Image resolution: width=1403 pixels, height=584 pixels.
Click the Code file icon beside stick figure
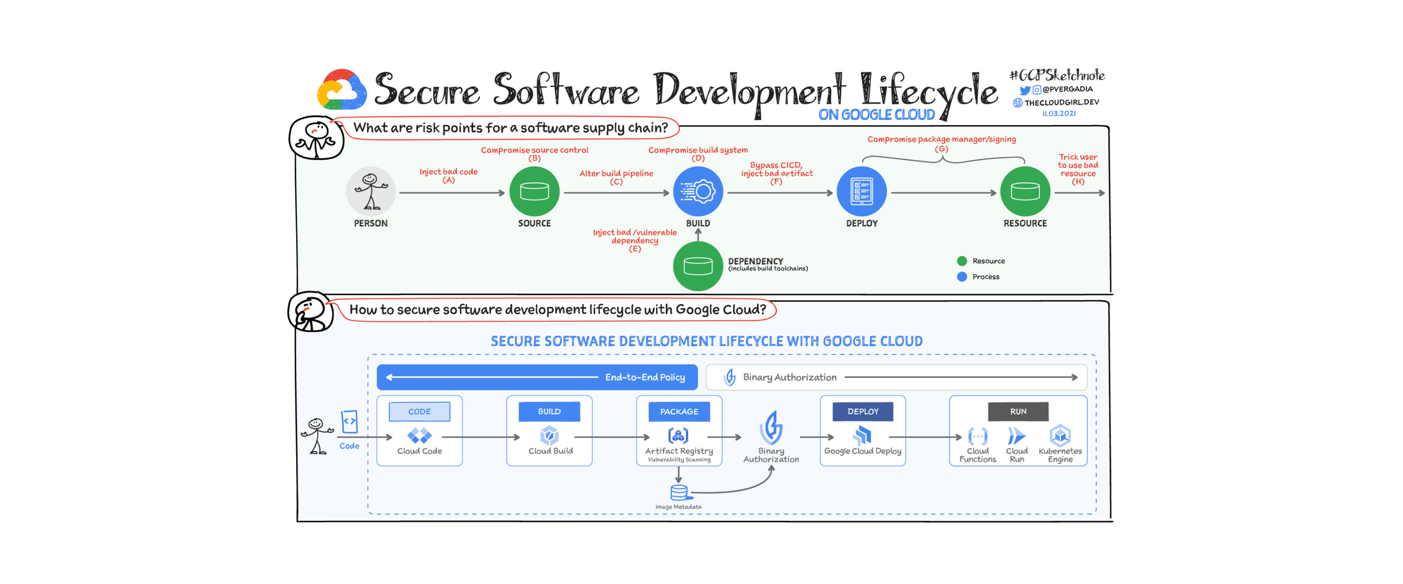point(349,422)
